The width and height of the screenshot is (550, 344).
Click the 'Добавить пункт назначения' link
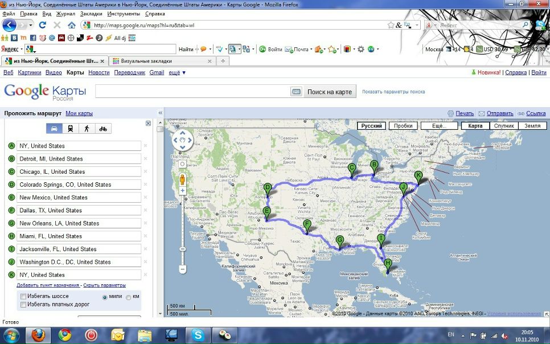48,285
